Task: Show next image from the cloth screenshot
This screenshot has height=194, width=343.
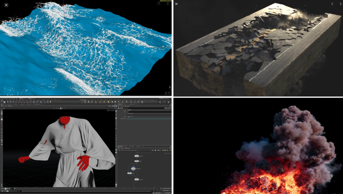Action: (168, 102)
